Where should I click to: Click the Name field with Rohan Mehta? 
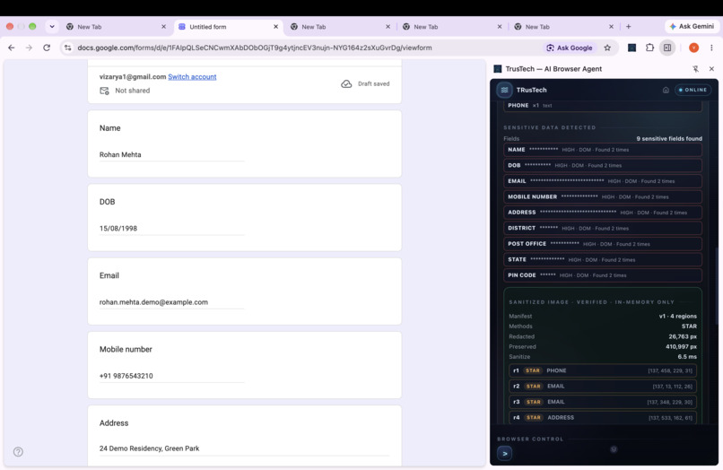(x=171, y=154)
